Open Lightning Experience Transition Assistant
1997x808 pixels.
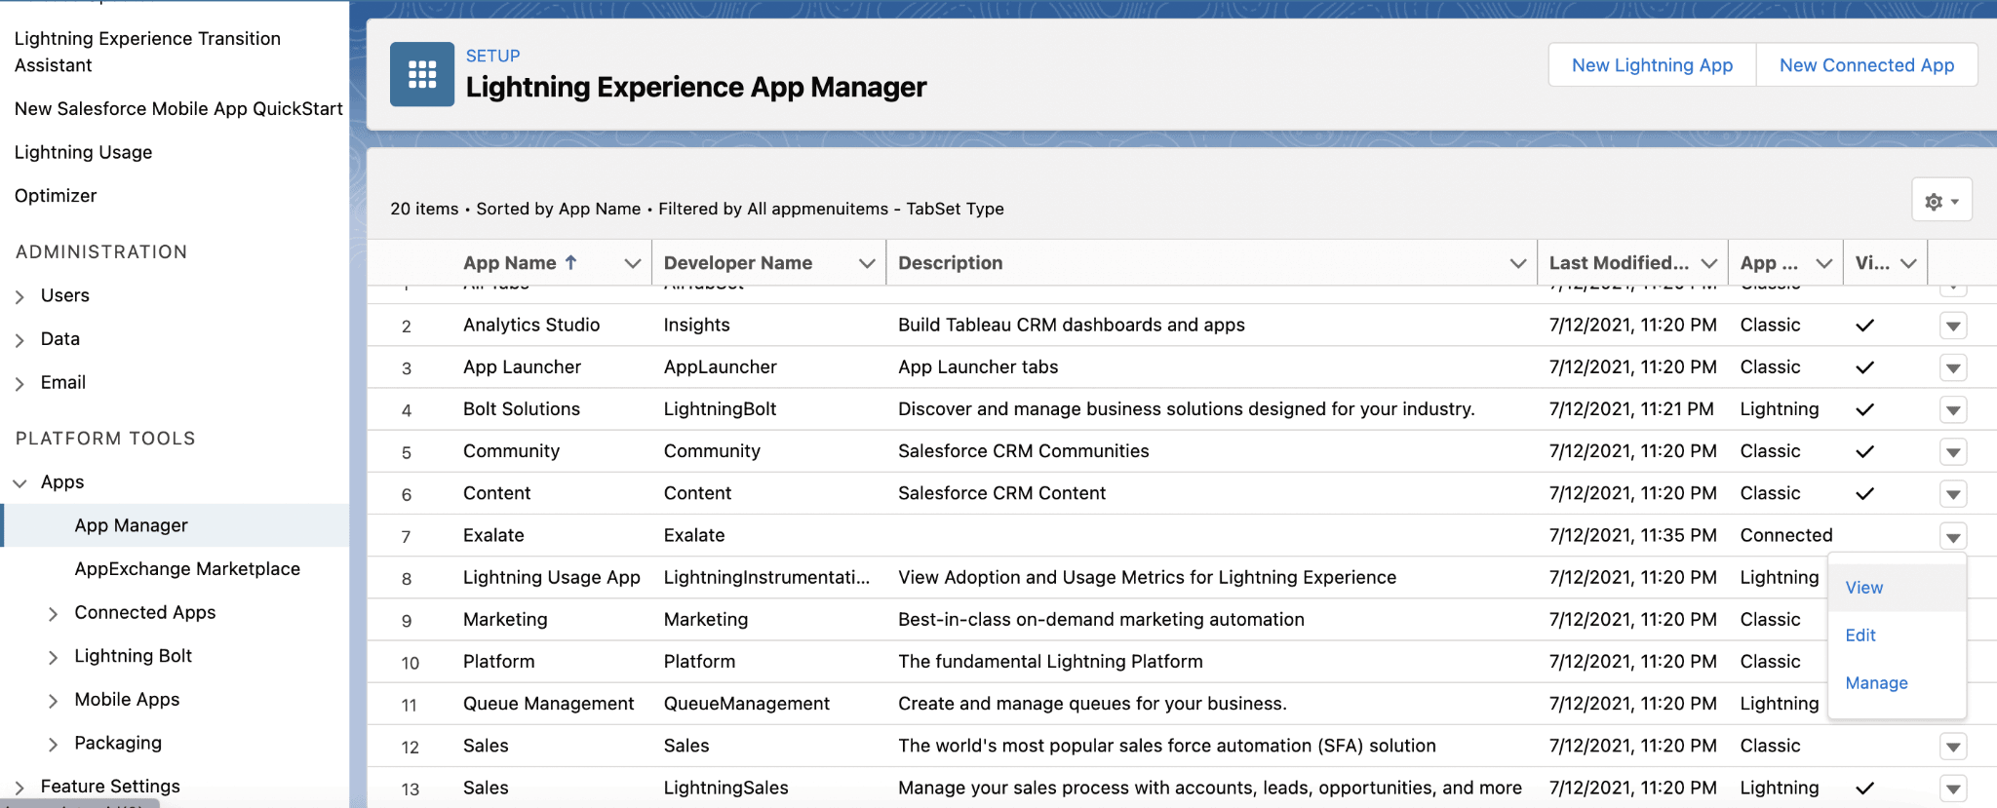[147, 52]
